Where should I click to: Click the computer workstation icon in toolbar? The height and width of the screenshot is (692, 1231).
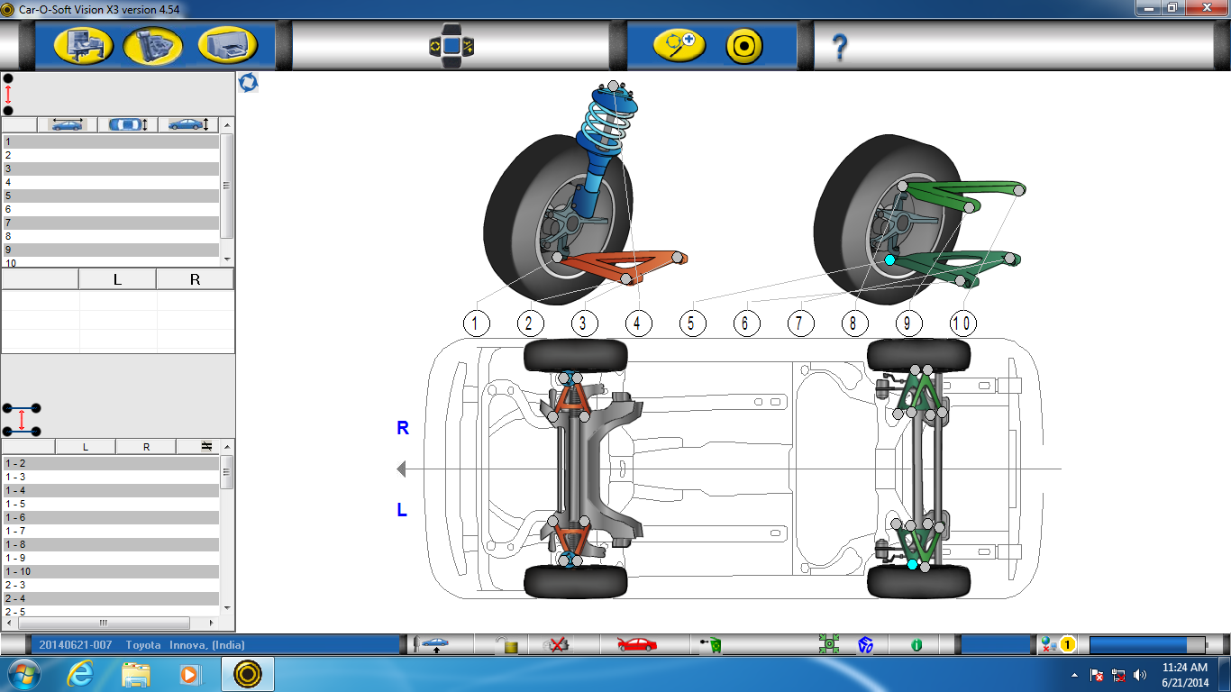[84, 44]
